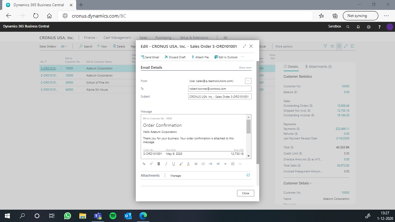Click the To email address field
The height and width of the screenshot is (222, 395).
tap(220, 88)
